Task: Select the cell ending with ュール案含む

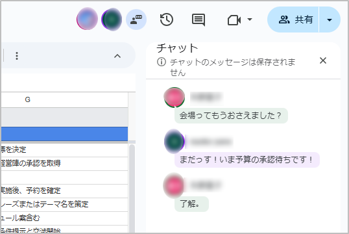Action: pos(65,218)
